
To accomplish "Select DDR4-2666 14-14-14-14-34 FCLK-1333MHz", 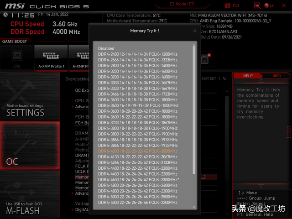I will (x=138, y=60).
